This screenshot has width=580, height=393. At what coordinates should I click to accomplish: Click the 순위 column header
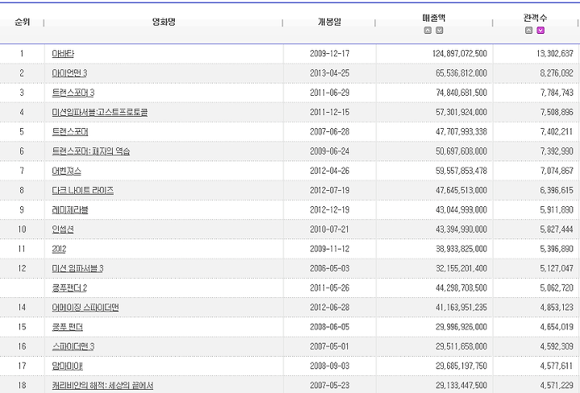(x=23, y=23)
